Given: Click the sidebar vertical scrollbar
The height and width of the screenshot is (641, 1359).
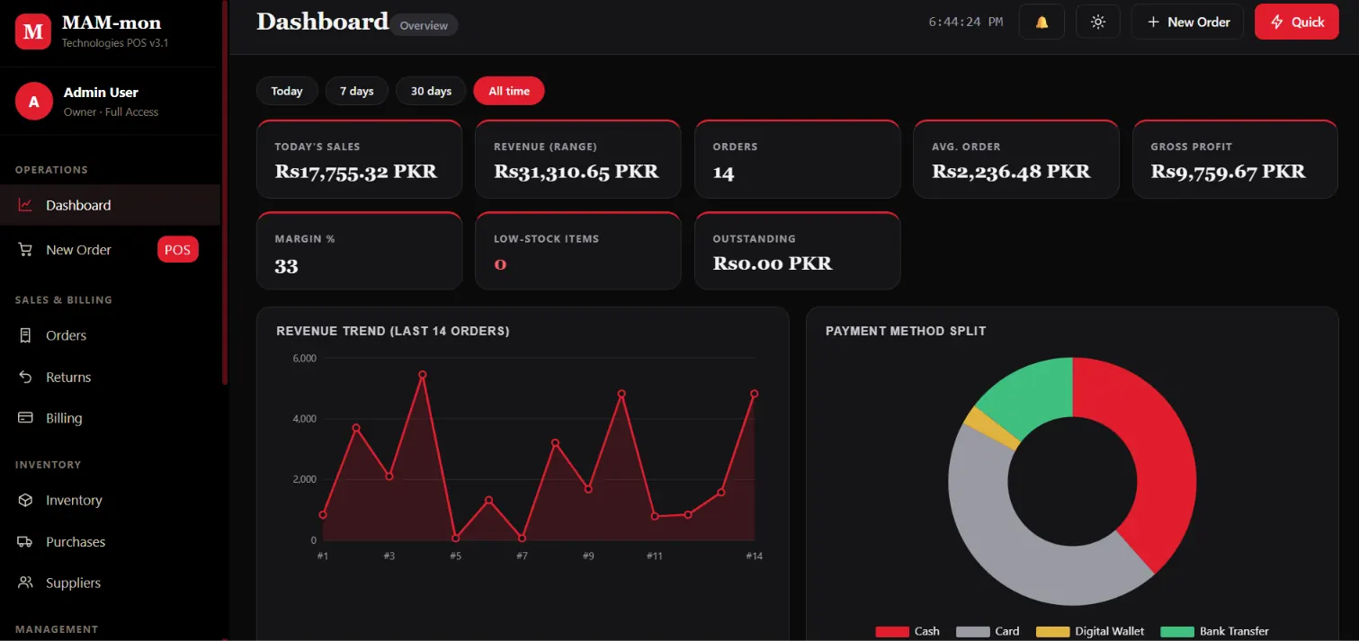Looking at the screenshot, I should pos(225,192).
